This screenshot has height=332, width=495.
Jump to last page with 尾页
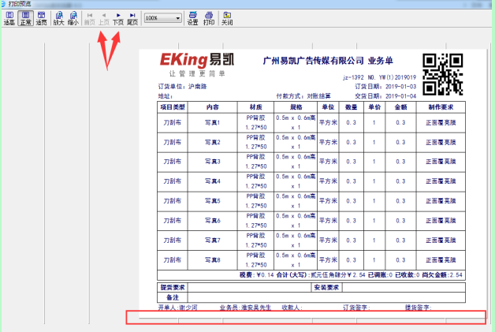132,19
